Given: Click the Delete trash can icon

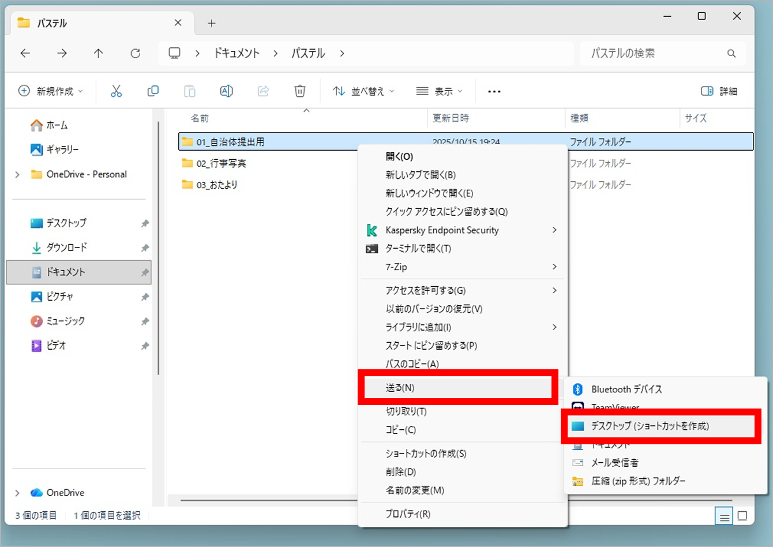Looking at the screenshot, I should click(299, 91).
